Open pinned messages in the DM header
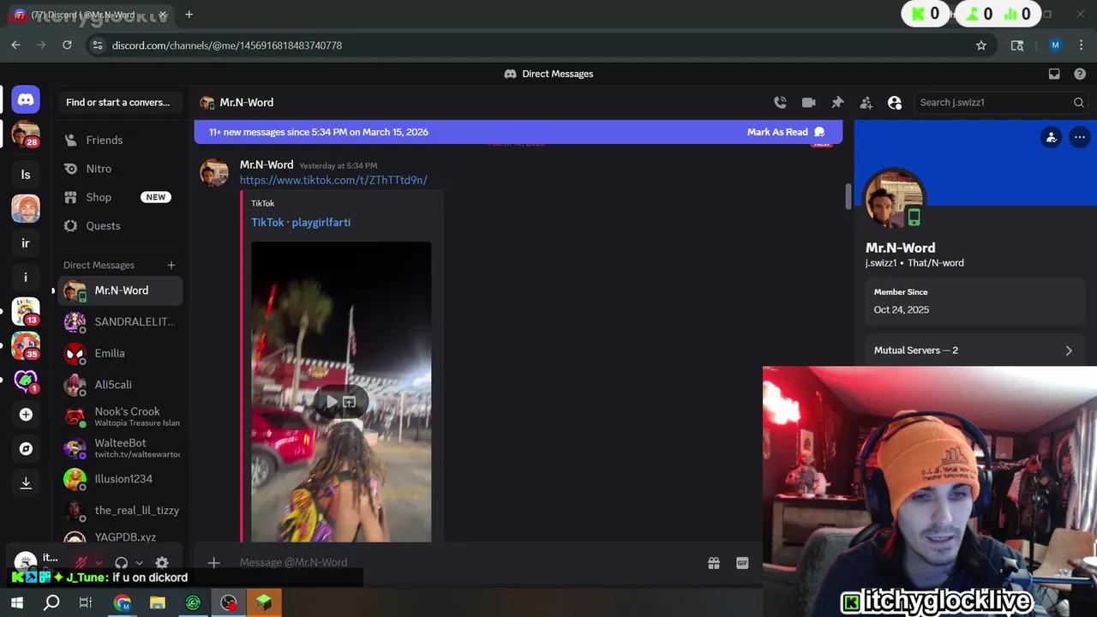This screenshot has width=1097, height=617. (x=837, y=102)
